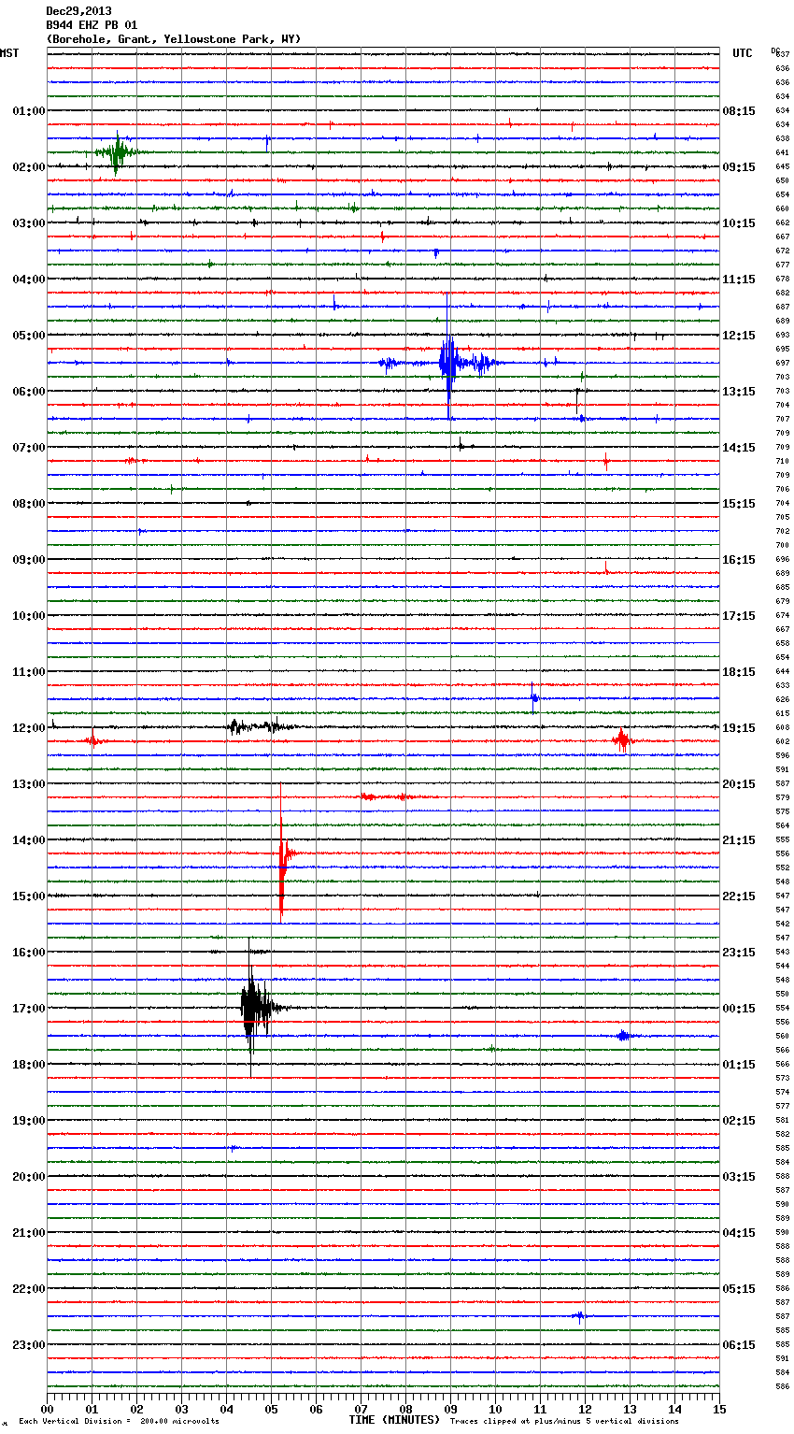Viewport: 794px width, 1434px height.
Task: Click the 17:15 UTC time label
Action: [739, 616]
